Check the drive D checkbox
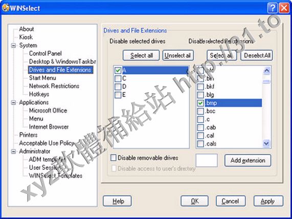The image size is (292, 219). 118,86
